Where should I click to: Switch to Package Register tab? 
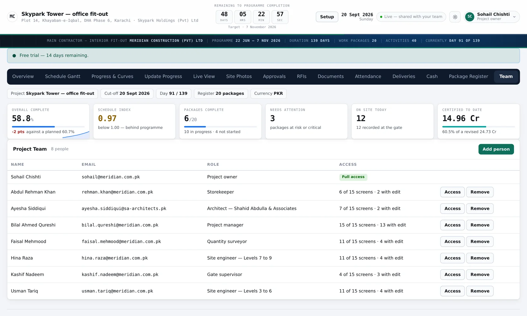[468, 77]
